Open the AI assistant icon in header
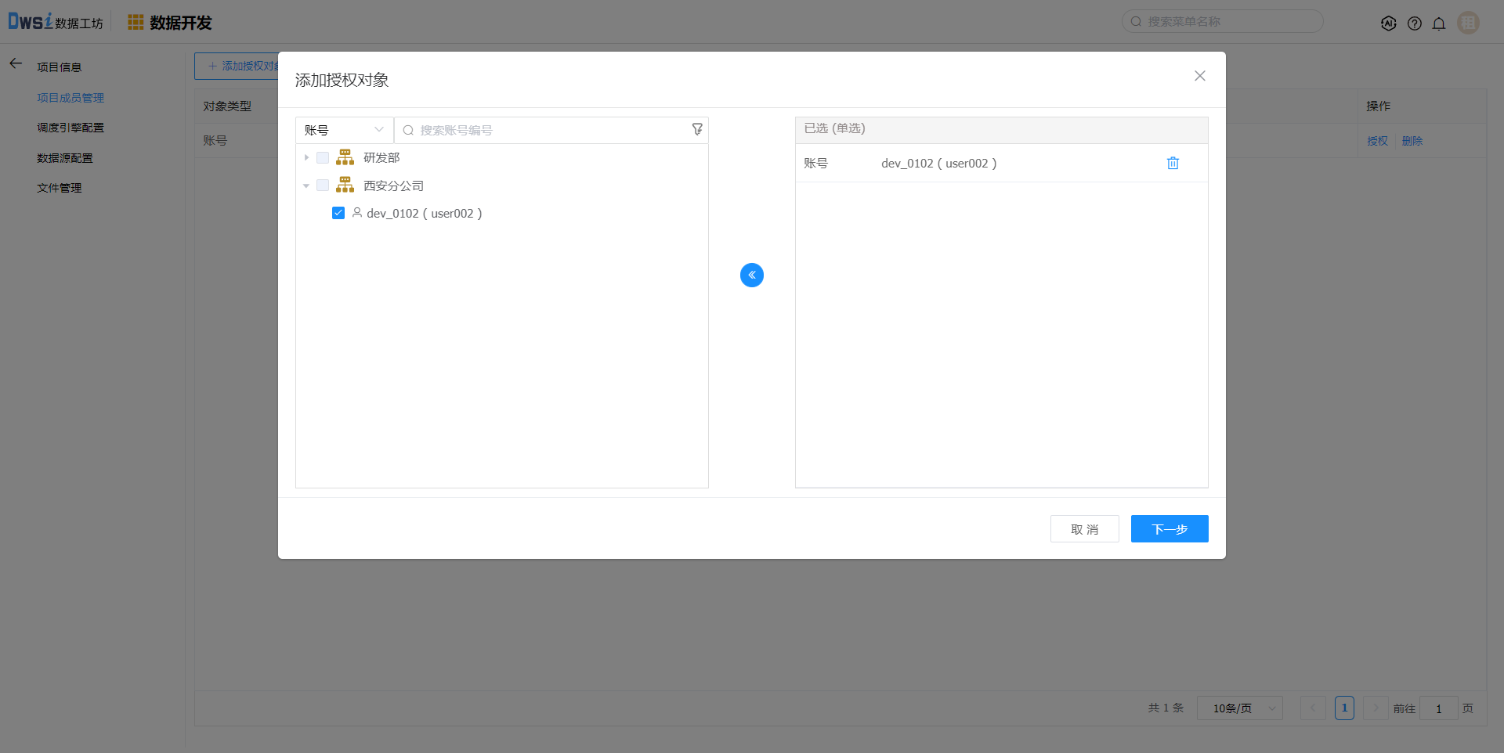The image size is (1504, 753). point(1388,23)
